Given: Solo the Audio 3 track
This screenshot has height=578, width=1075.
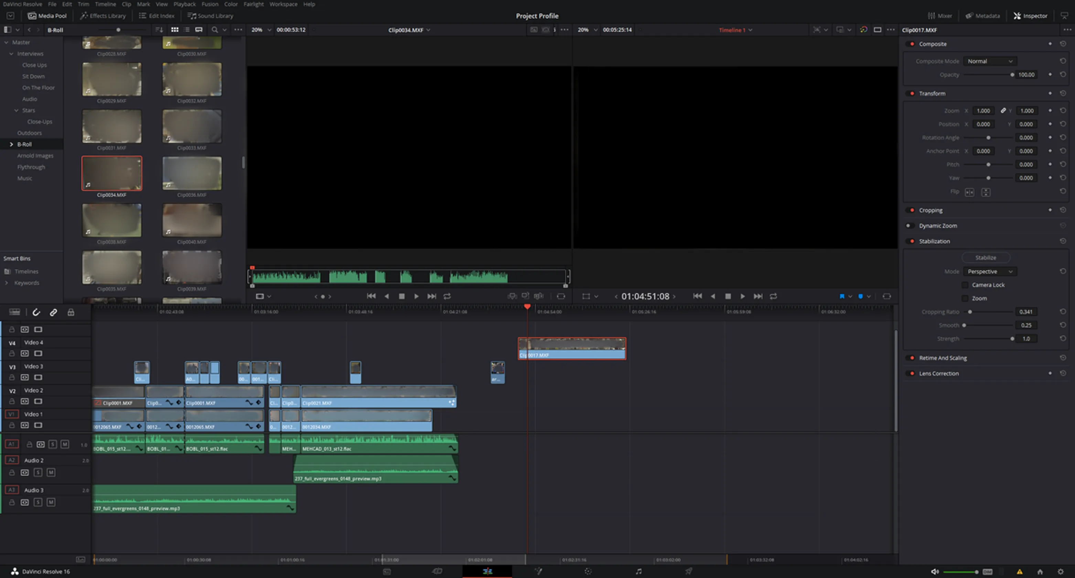Looking at the screenshot, I should pos(38,502).
